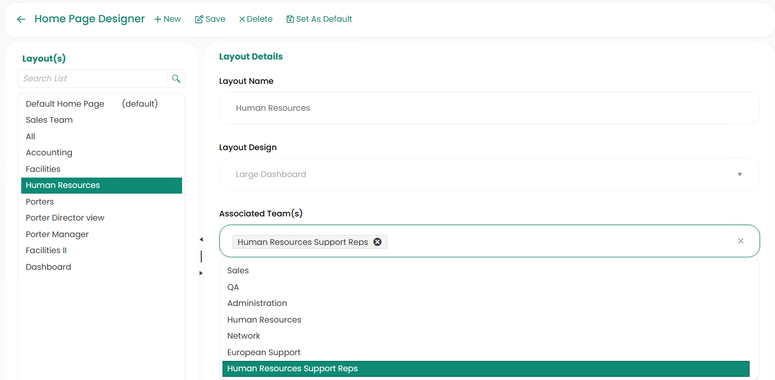Open the Layout Design dropdown
Image resolution: width=775 pixels, height=380 pixels.
click(x=489, y=174)
